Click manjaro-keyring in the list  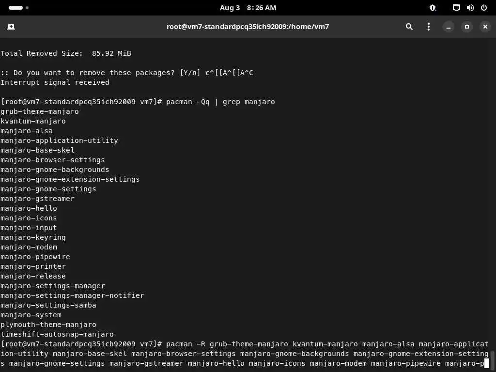(x=33, y=237)
